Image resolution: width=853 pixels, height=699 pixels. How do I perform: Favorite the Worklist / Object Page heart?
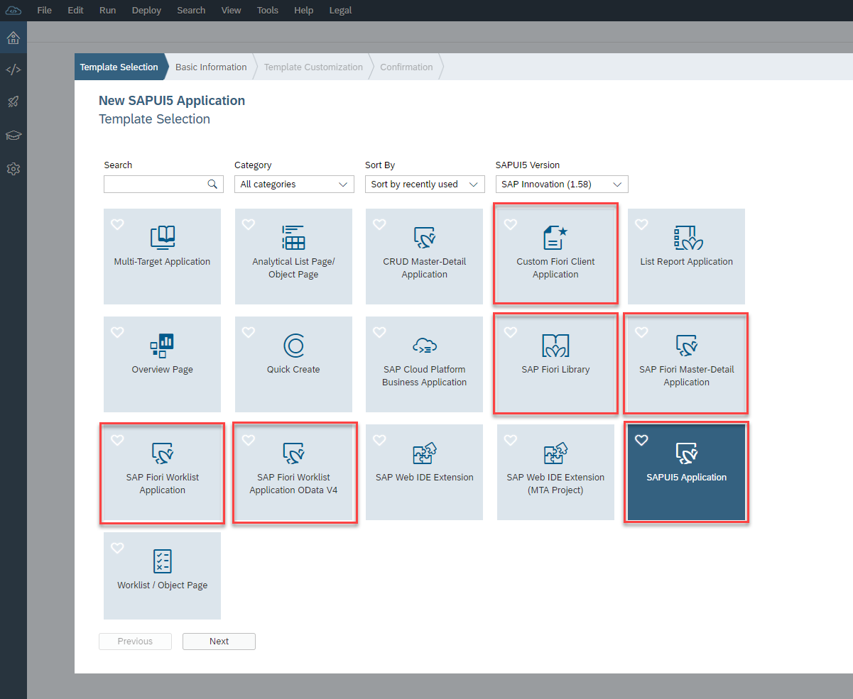point(118,548)
